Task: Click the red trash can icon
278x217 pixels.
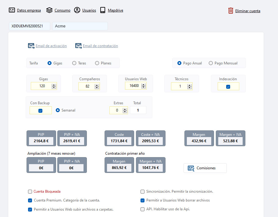Action: click(x=231, y=11)
